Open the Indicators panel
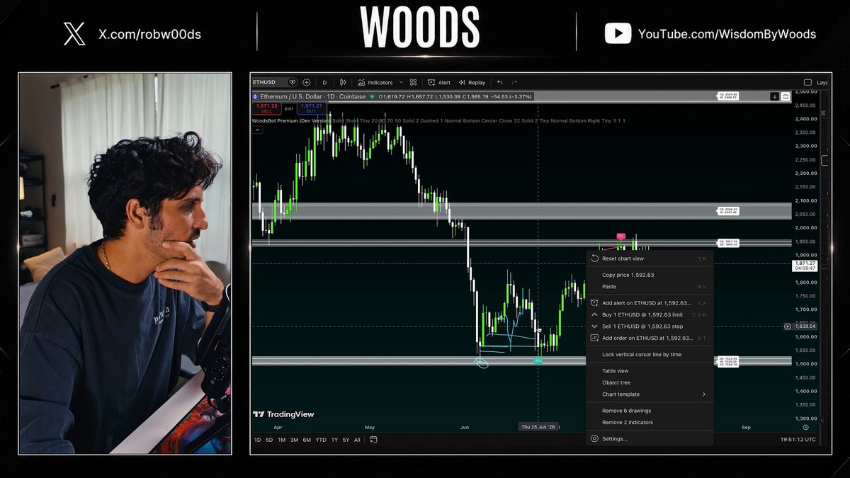 pos(375,82)
